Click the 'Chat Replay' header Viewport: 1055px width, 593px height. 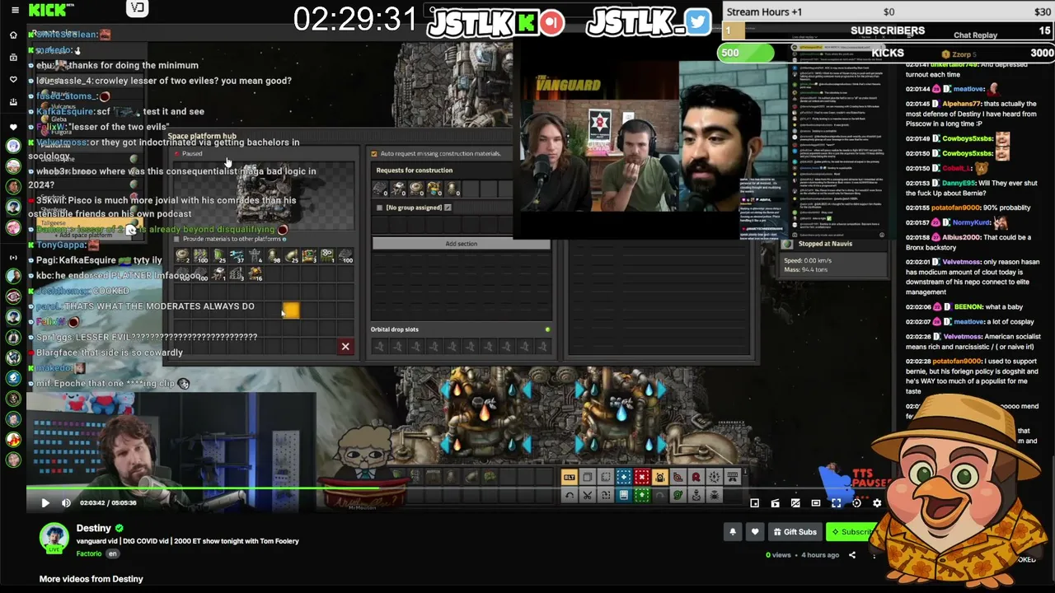(x=975, y=35)
